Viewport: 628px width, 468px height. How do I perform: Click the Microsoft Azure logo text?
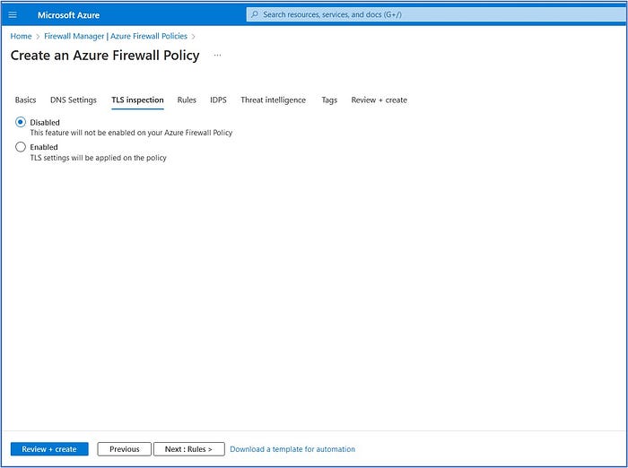click(68, 15)
